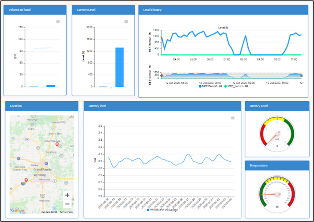Zoom out on the Location map
Screen dimensions: 314x222
[67, 204]
